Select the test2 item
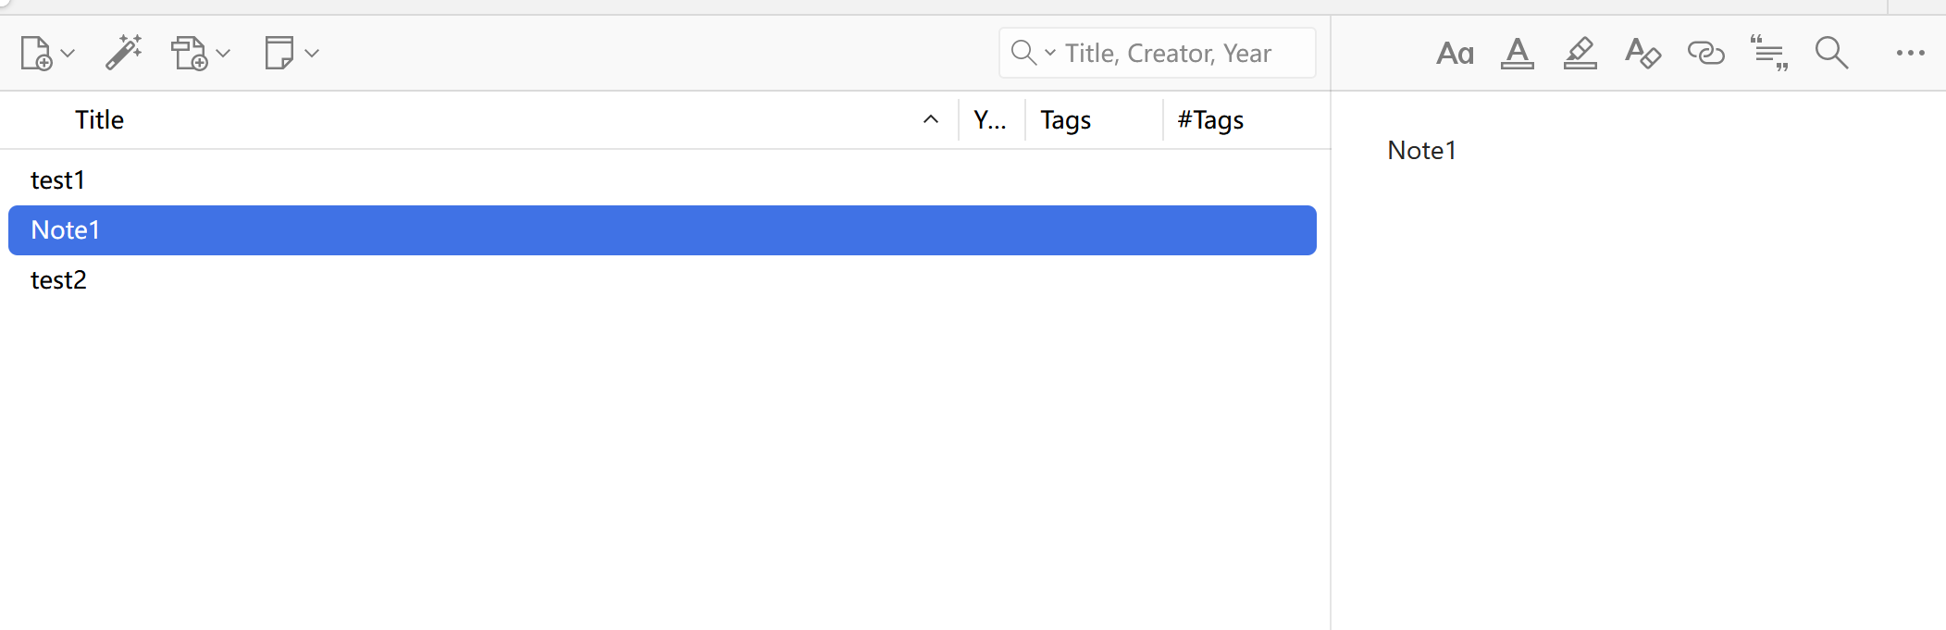 click(663, 280)
